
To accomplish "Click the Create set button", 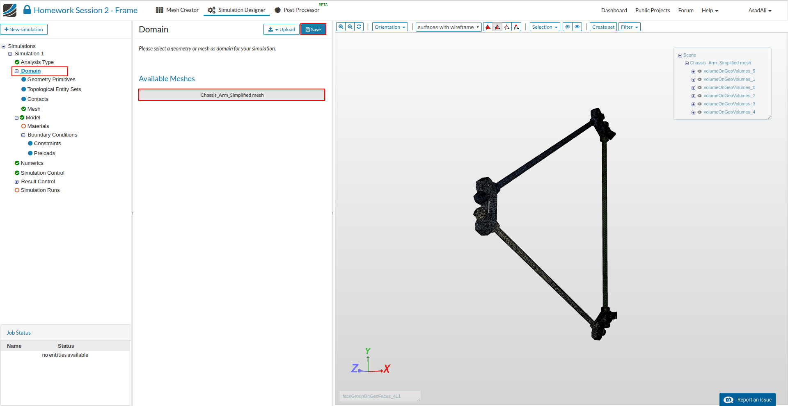I will tap(603, 27).
